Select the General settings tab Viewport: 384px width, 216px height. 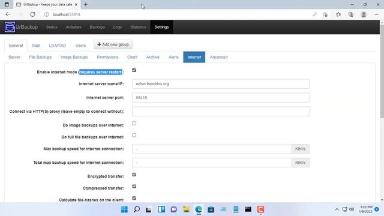tap(16, 46)
